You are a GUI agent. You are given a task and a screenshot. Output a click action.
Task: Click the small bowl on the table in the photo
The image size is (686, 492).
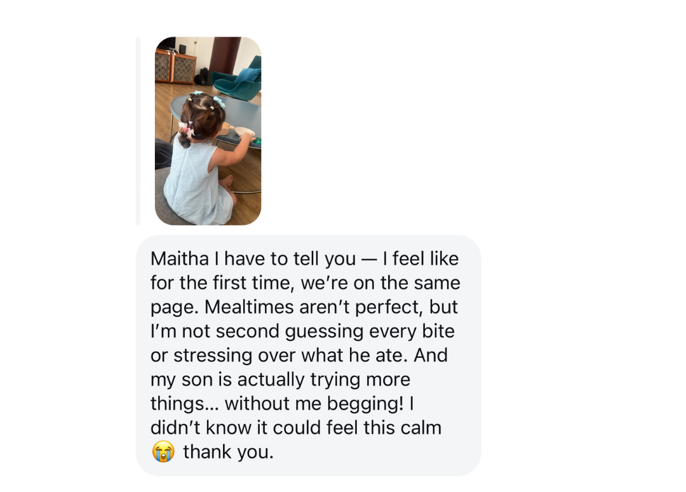pyautogui.click(x=244, y=131)
